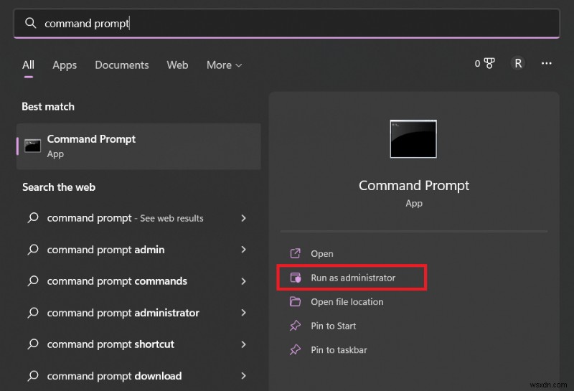Click search icon beside 'command prompt administrator'
574x391 pixels.
pyautogui.click(x=33, y=313)
